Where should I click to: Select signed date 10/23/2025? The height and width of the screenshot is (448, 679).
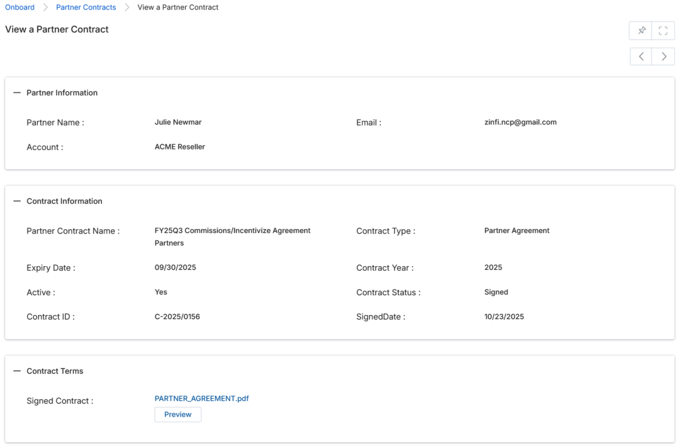[504, 317]
